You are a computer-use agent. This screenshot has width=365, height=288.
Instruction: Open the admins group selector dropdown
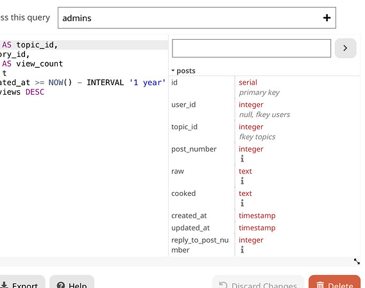[x=197, y=18]
